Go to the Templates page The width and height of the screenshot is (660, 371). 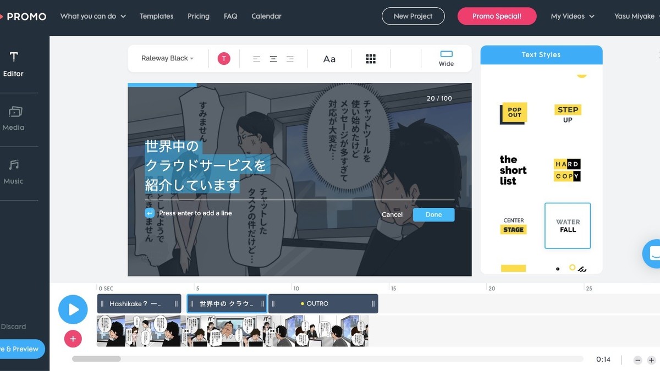156,16
